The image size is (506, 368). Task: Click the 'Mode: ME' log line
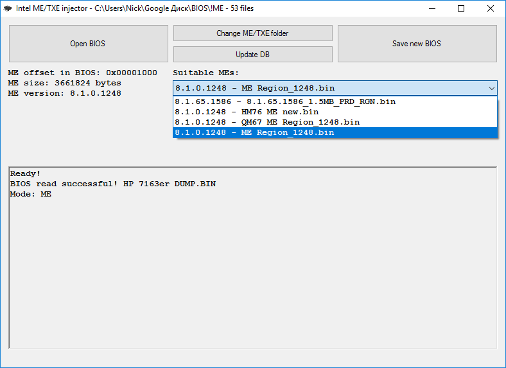[x=31, y=194]
